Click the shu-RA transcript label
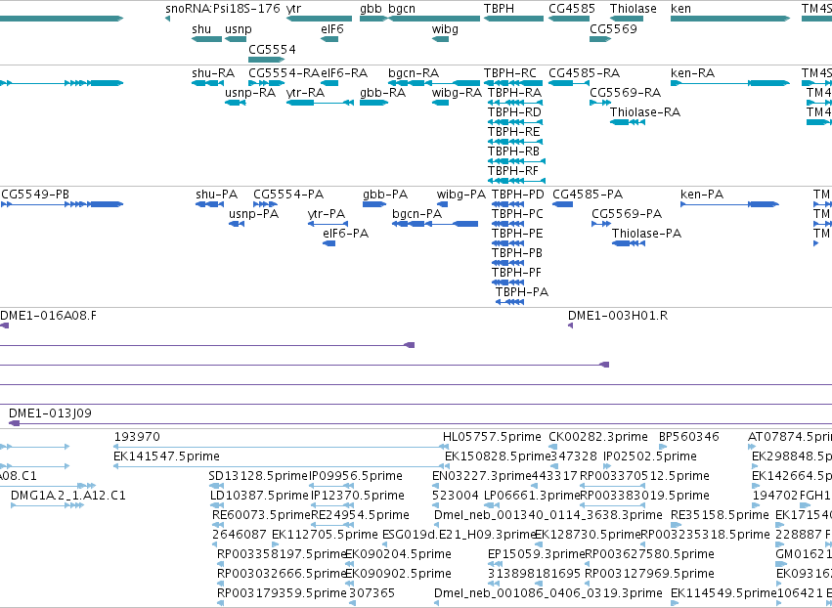Image resolution: width=832 pixels, height=608 pixels. (x=213, y=72)
